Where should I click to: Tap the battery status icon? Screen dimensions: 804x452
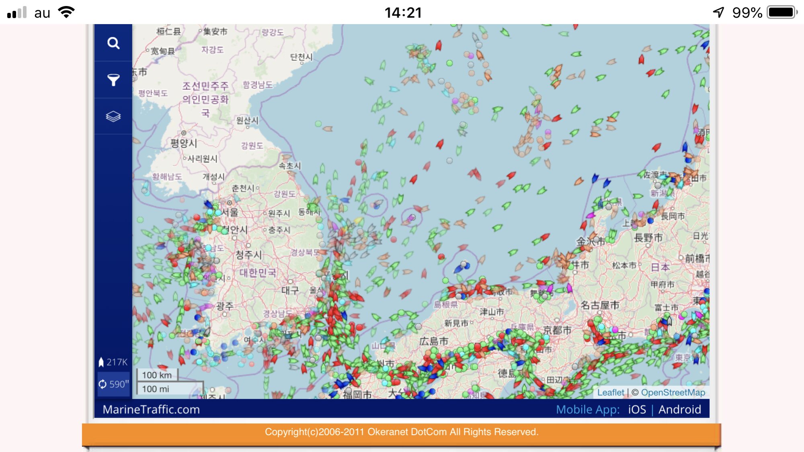[782, 12]
